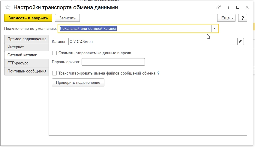255x147 pixels.
Task: Select the FTP-ресурс tab
Action: (27, 63)
